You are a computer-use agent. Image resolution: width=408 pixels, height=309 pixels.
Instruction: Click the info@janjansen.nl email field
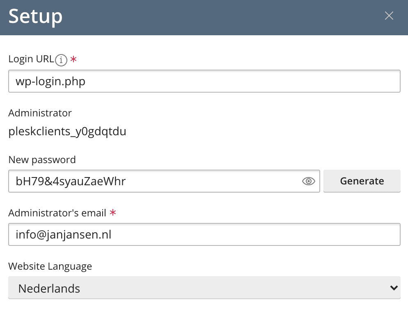tap(204, 235)
